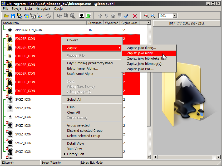Click the move up arrow icon
Screen dimensions: 222x166
coord(100,16)
